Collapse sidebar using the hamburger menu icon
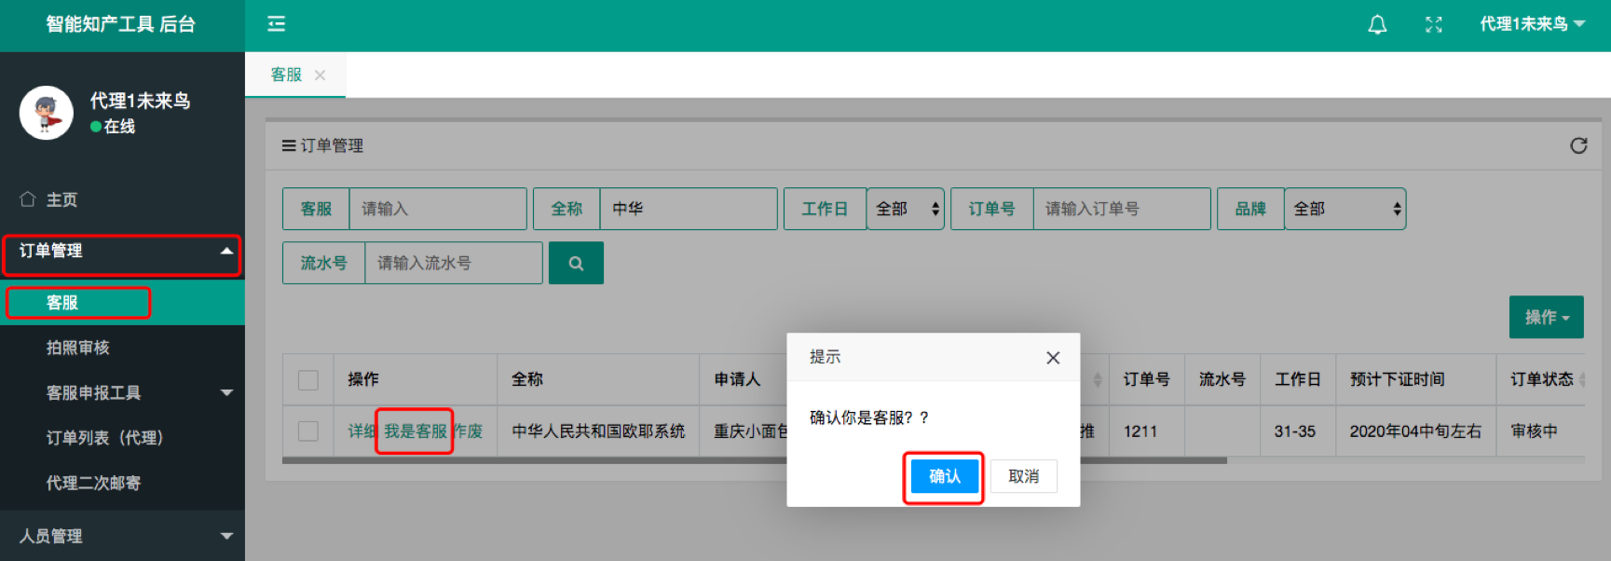 (x=277, y=24)
